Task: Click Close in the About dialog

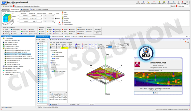Action: [x=158, y=93]
